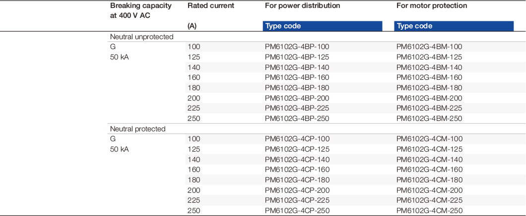526x216 pixels.
Task: Click type code PM6102G-4CP-250
Action: pos(297,211)
